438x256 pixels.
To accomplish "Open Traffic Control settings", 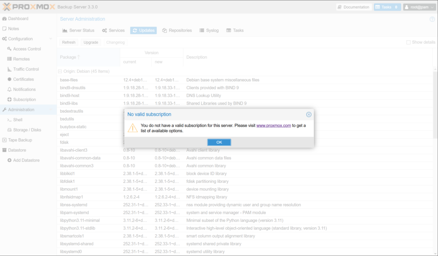I will point(26,69).
